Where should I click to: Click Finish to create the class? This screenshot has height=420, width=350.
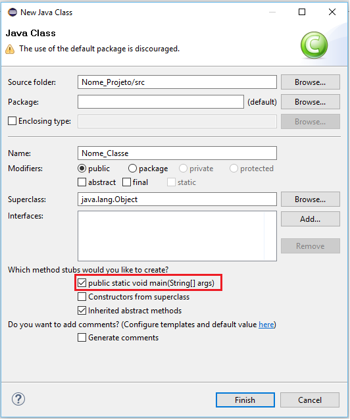245,400
